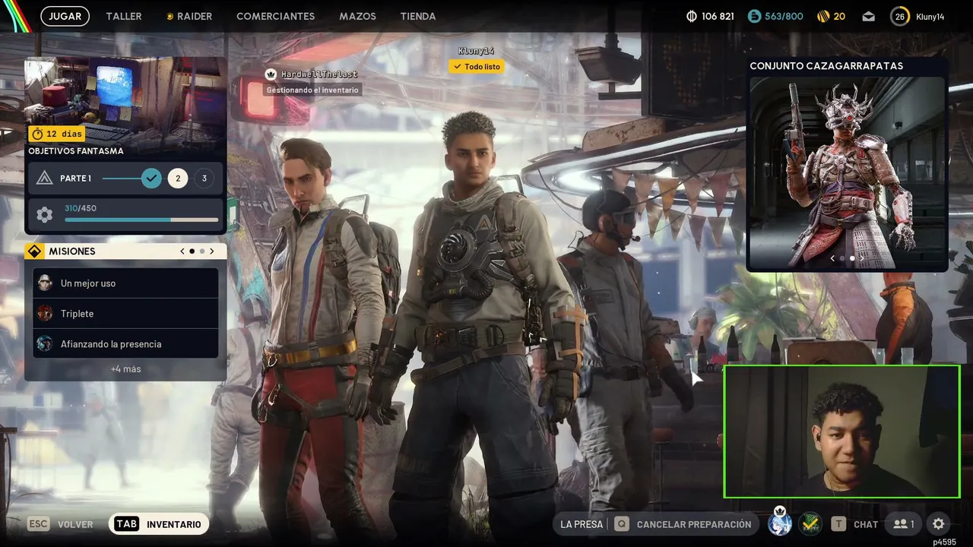Screen dimensions: 973x547
Task: Click the Q key icon to cancel preparation
Action: [622, 524]
